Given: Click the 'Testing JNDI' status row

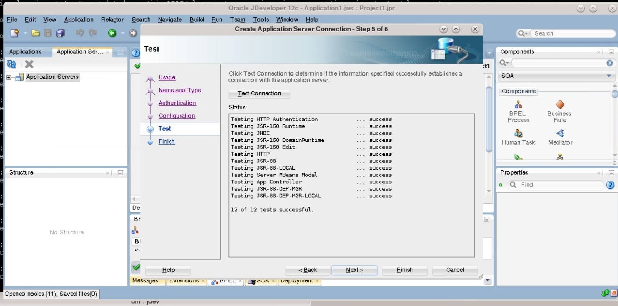Looking at the screenshot, I should coord(311,133).
